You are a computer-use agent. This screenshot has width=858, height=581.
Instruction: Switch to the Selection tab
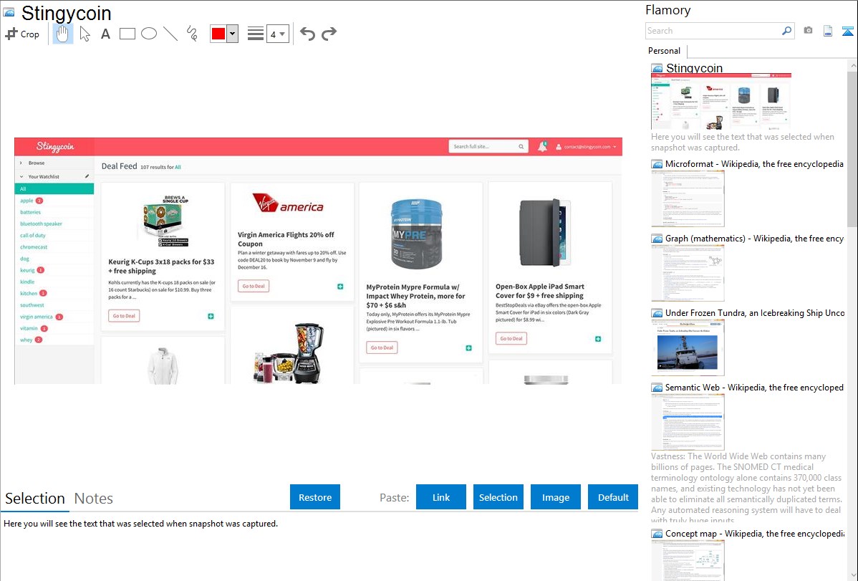pos(35,499)
